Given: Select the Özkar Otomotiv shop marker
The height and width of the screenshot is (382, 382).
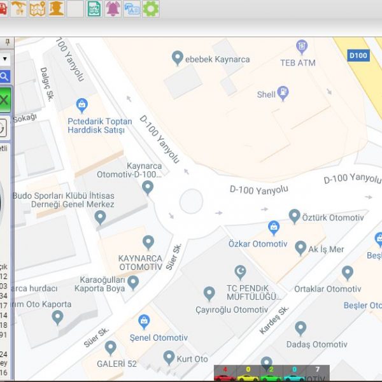Looking at the screenshot, I should [274, 228].
